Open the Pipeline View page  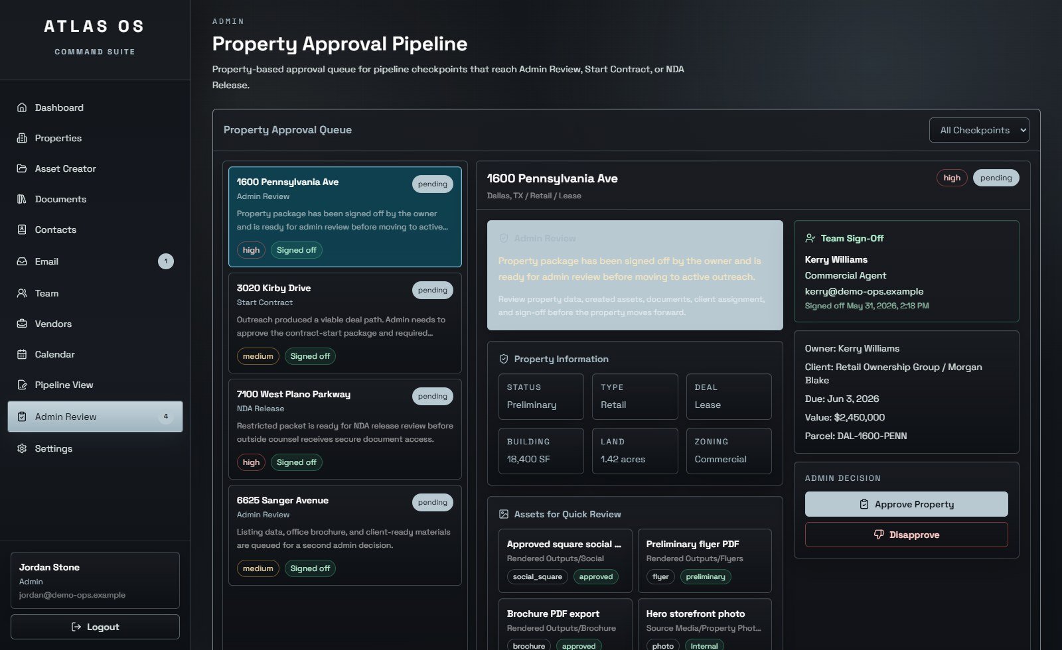pyautogui.click(x=95, y=385)
